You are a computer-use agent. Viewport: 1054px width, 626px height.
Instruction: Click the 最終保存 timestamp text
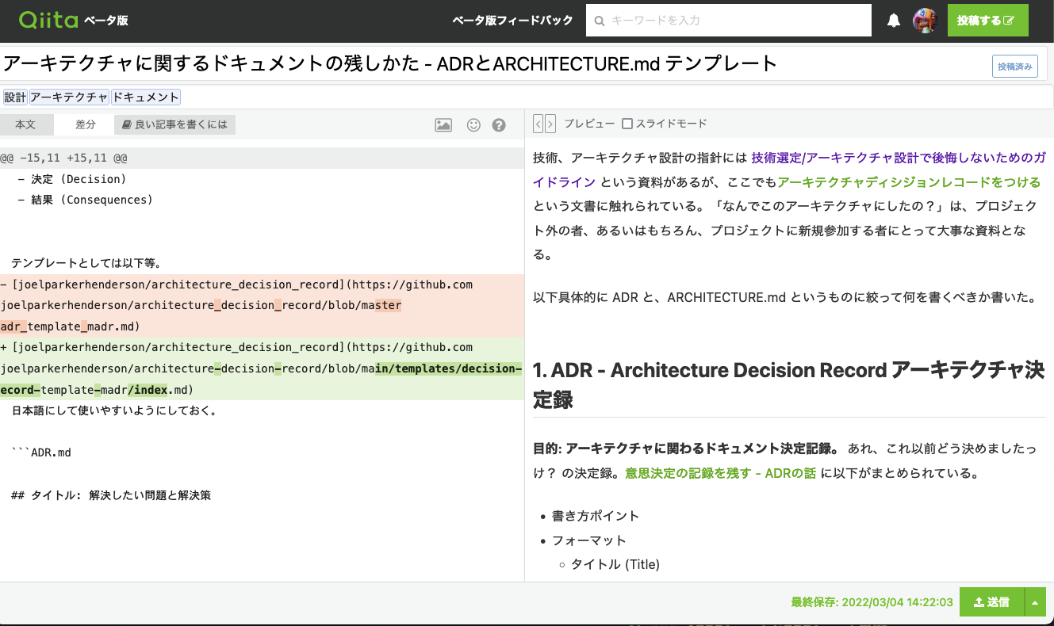pos(872,602)
